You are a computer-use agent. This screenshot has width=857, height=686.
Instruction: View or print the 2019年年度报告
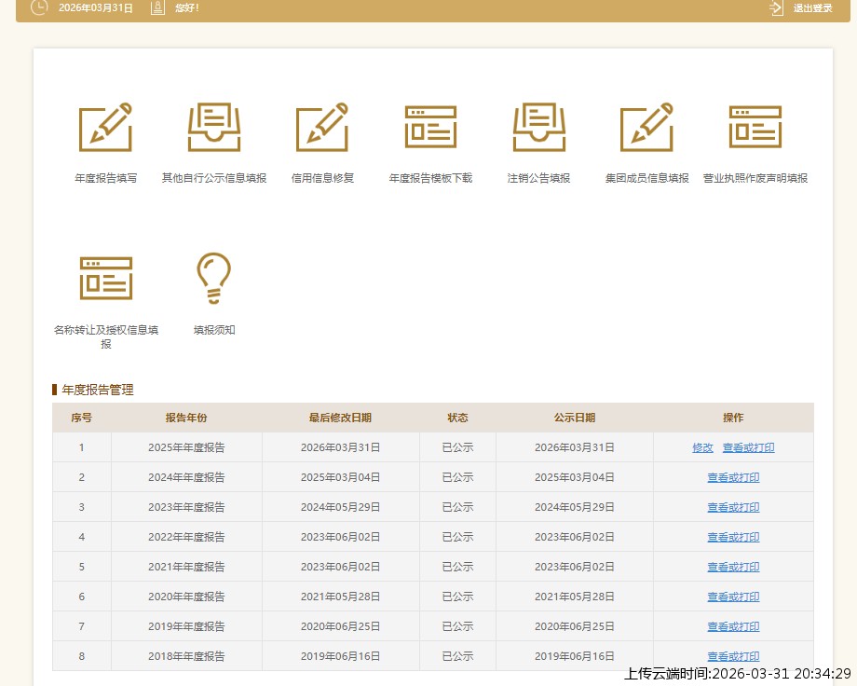point(733,626)
